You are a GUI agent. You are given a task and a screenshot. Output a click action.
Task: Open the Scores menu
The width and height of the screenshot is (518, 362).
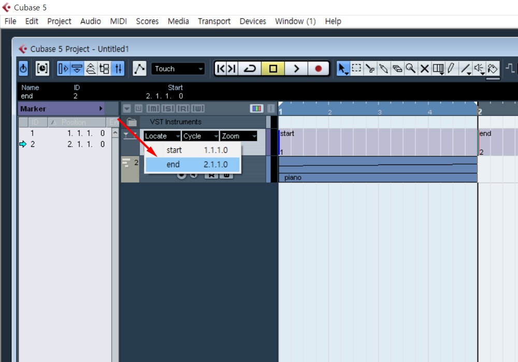[147, 21]
